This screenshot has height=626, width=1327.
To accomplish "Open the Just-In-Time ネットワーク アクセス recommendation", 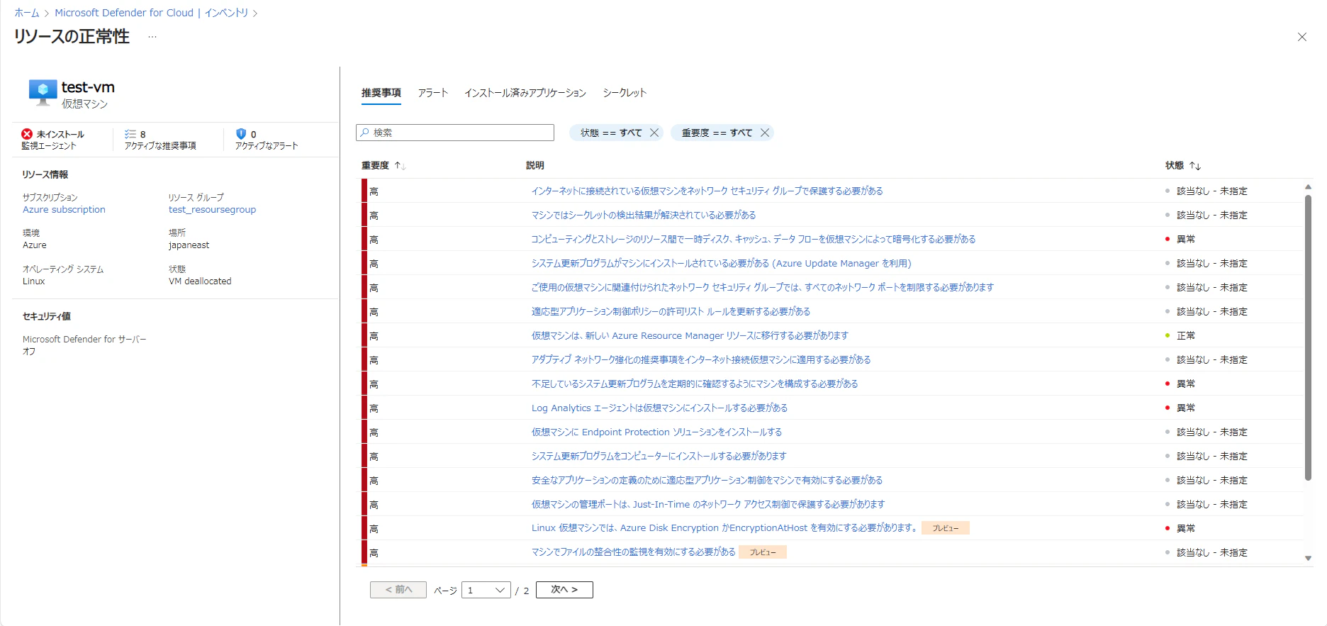I will coord(708,504).
